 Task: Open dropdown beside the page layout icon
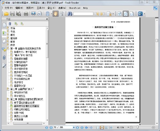tap(51, 14)
